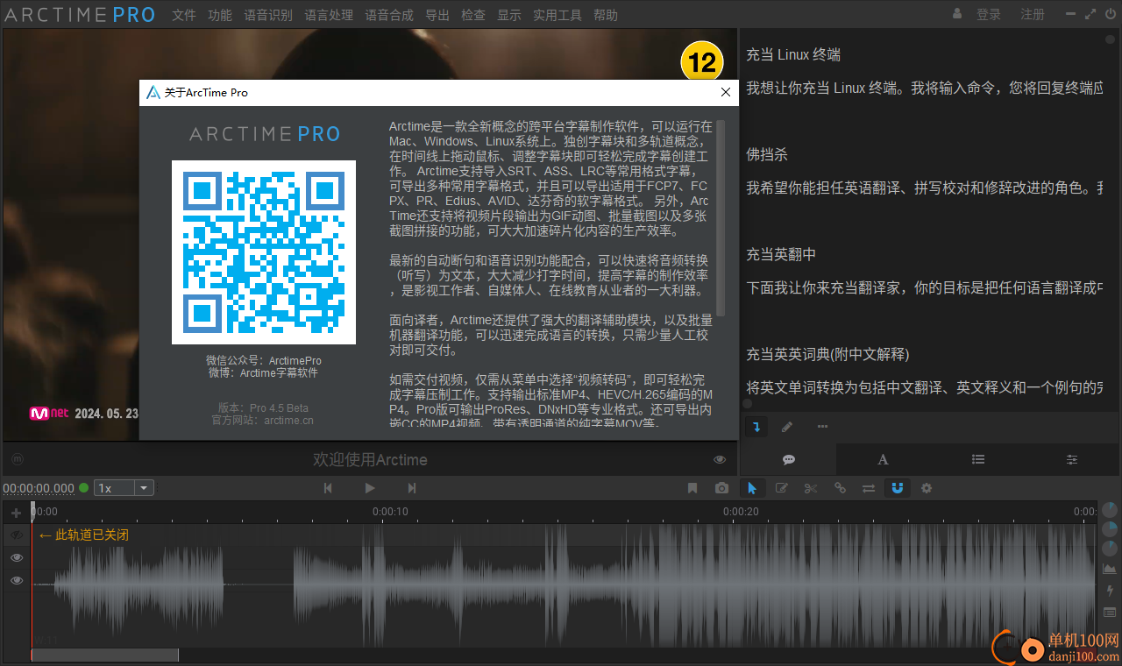Viewport: 1122px width, 666px height.
Task: Open the 文件 menu
Action: click(x=184, y=15)
